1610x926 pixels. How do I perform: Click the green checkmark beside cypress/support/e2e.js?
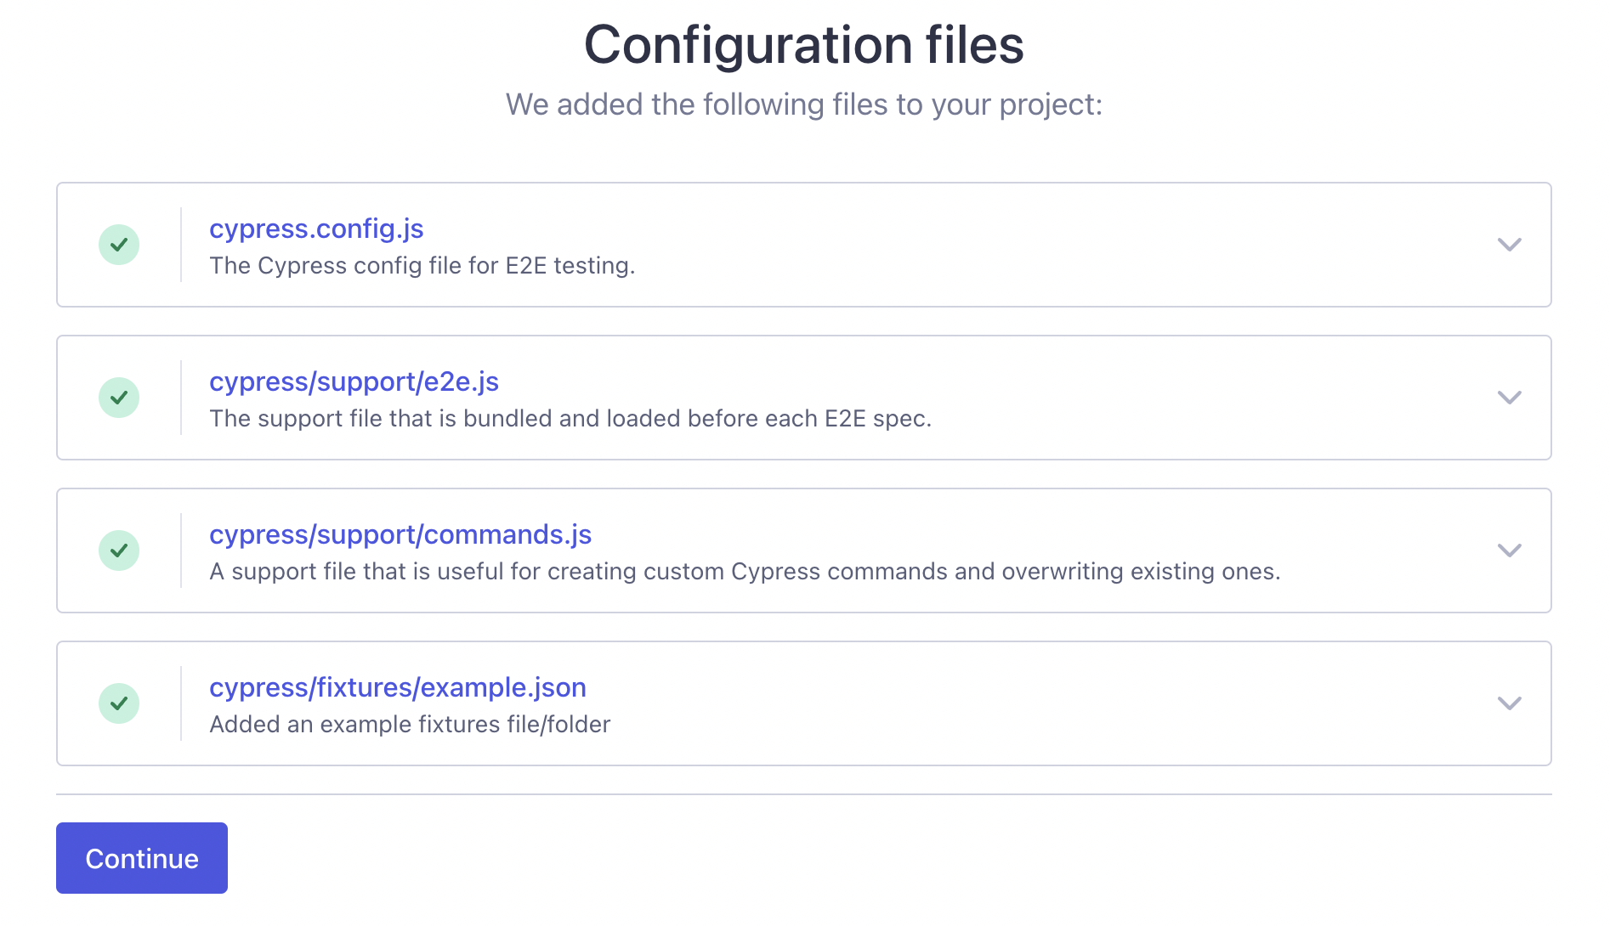(x=119, y=398)
